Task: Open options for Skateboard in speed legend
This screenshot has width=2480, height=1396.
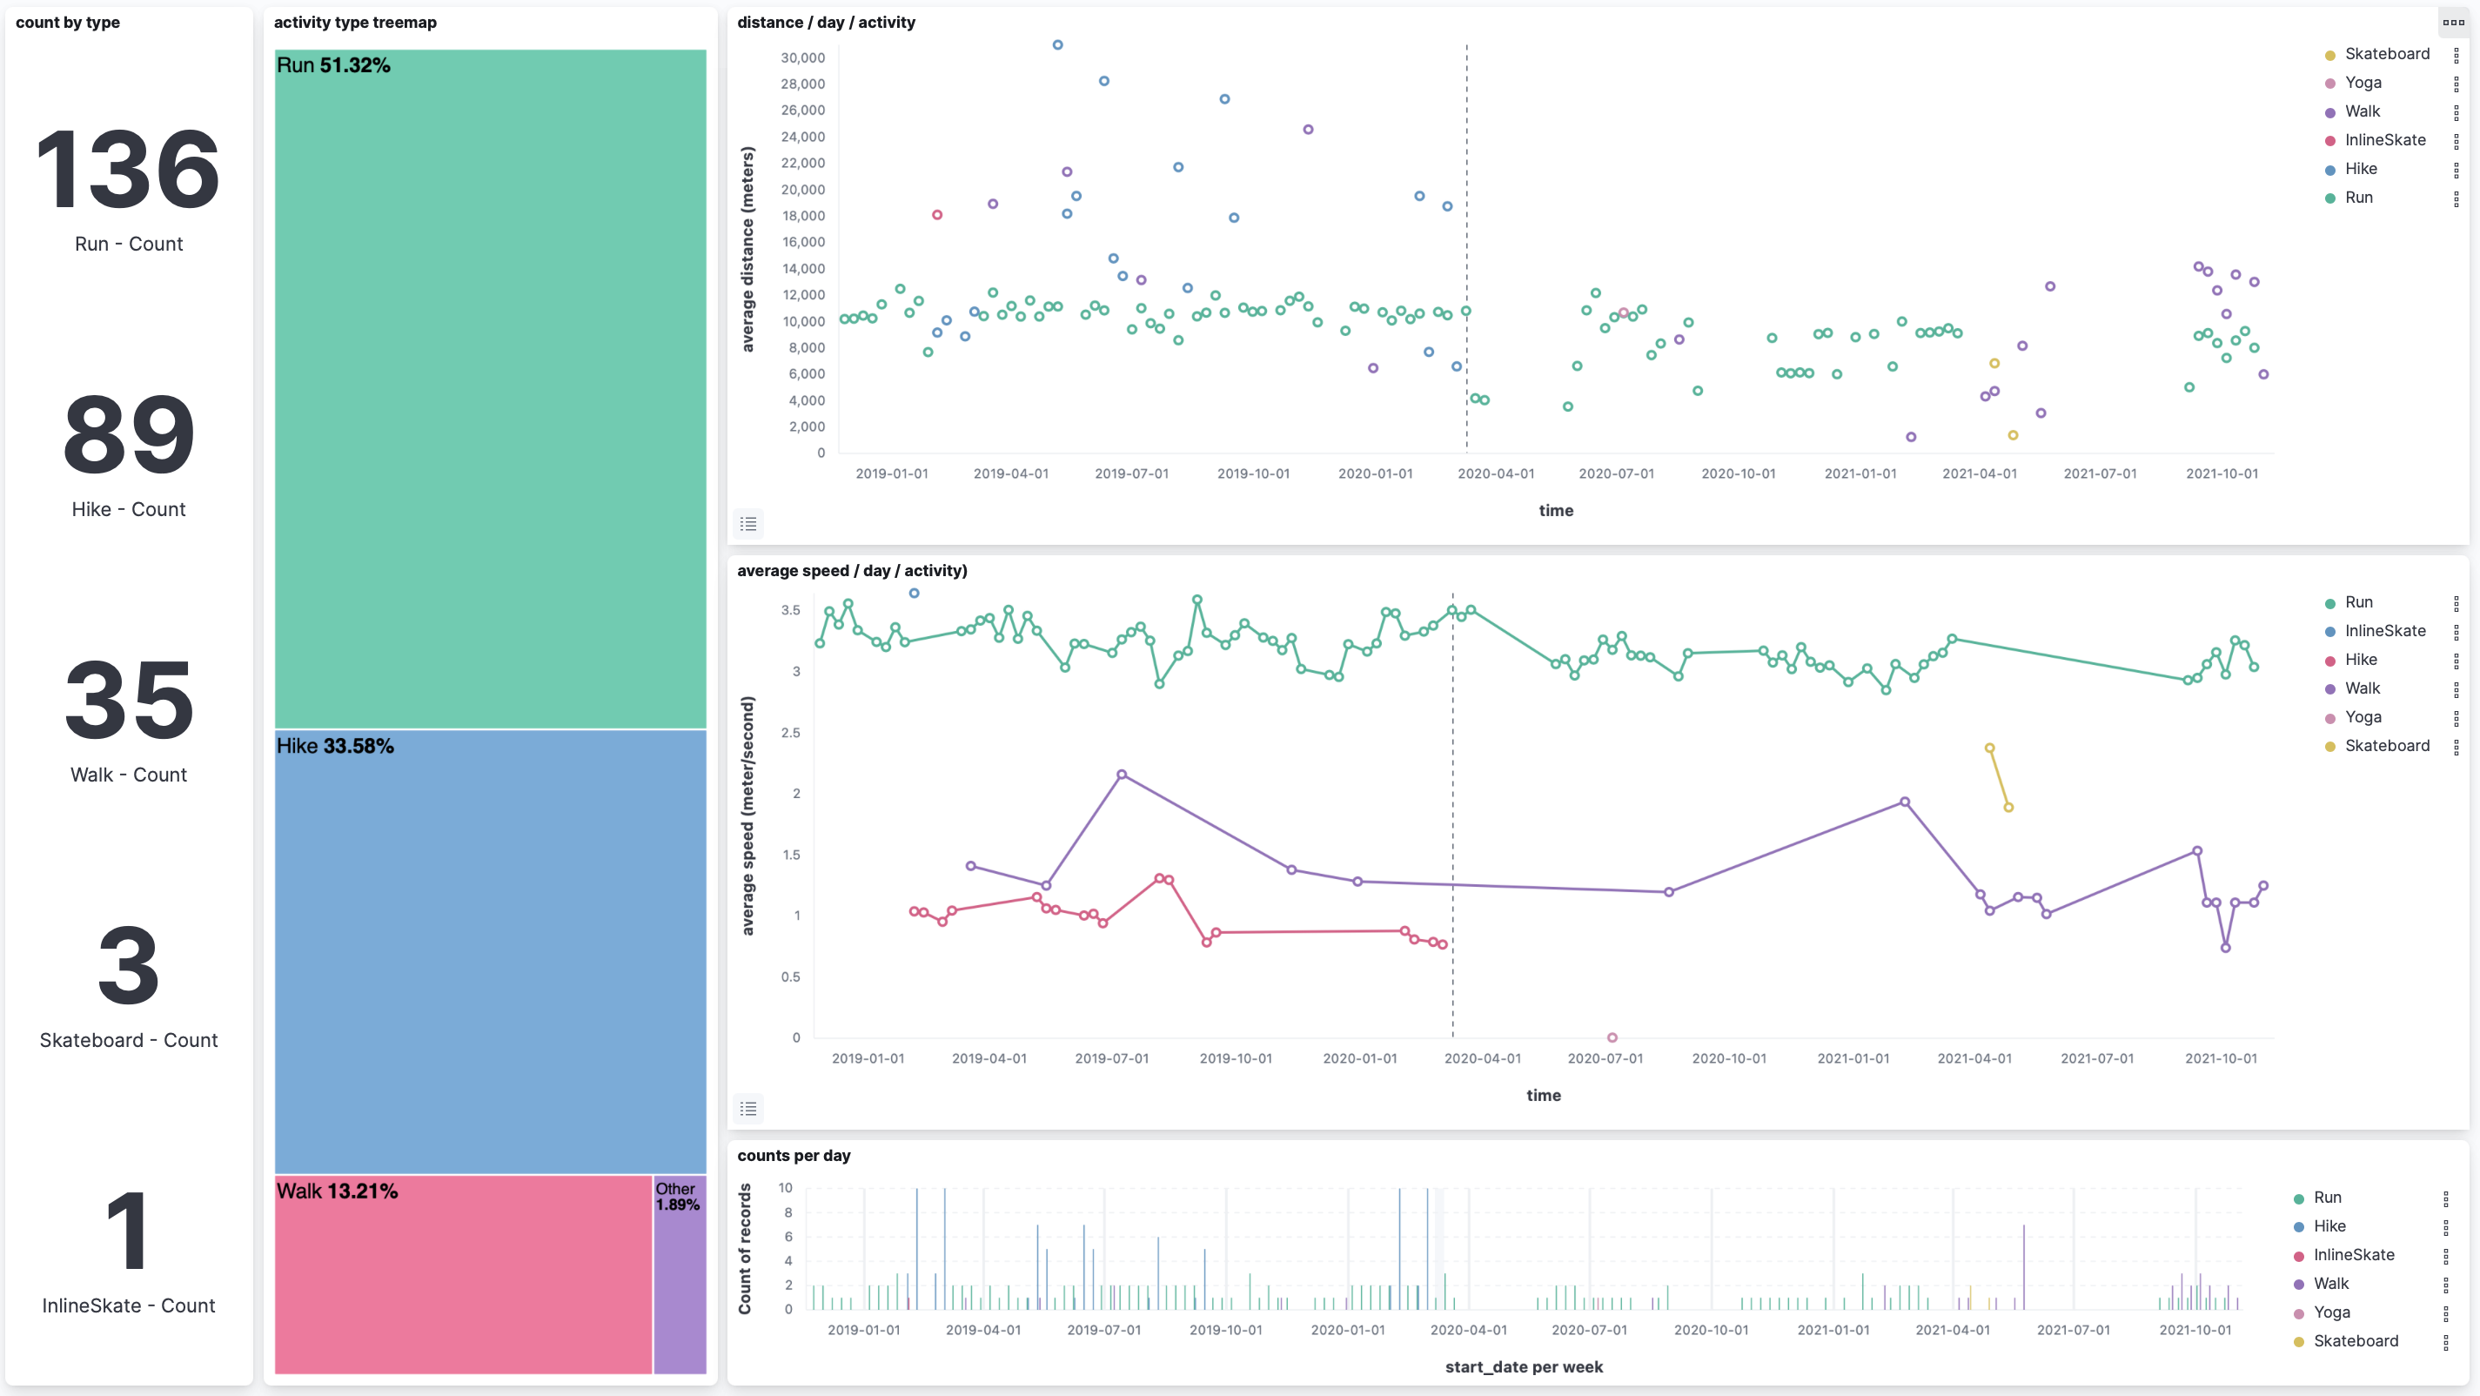Action: (2456, 748)
